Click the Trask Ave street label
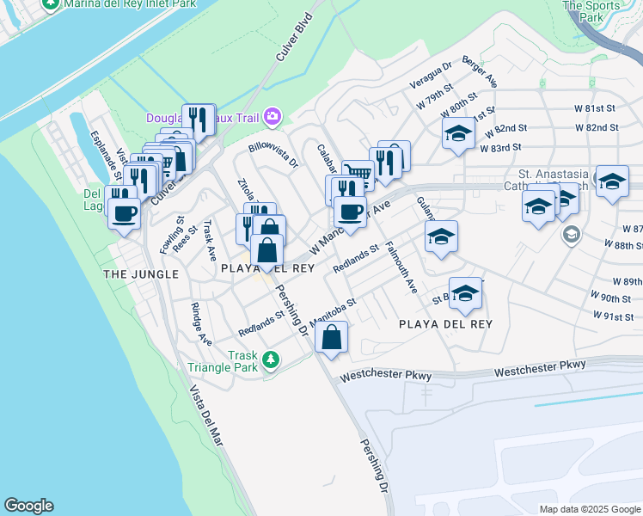The image size is (643, 516). pos(210,240)
